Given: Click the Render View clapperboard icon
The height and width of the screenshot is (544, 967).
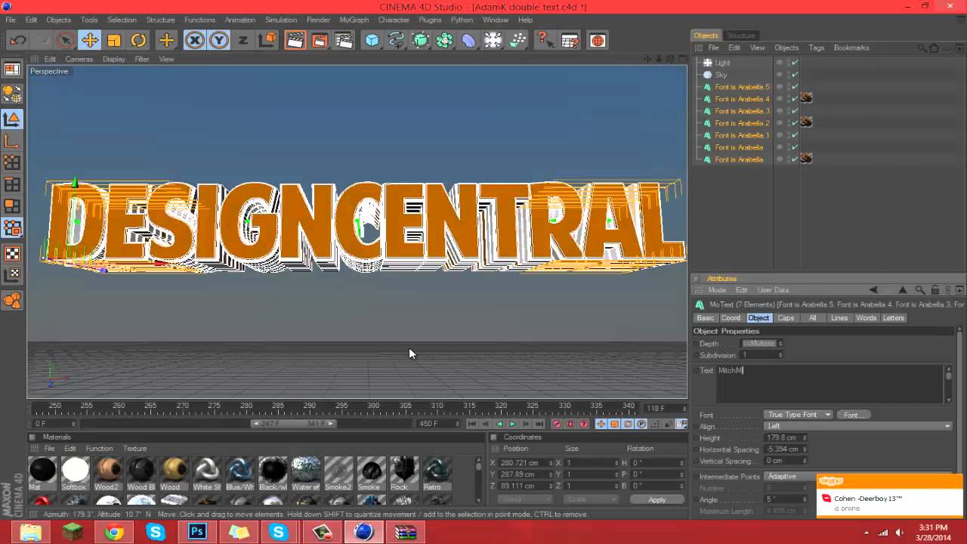Looking at the screenshot, I should [x=295, y=40].
